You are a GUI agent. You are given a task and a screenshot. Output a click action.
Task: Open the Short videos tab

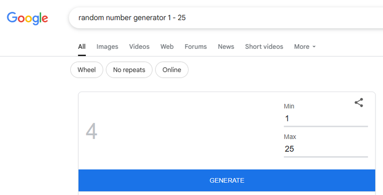tap(264, 47)
